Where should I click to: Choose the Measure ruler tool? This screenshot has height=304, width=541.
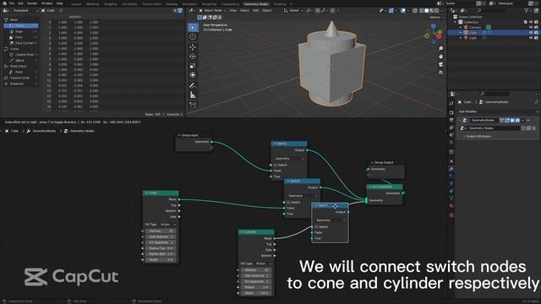tap(193, 95)
